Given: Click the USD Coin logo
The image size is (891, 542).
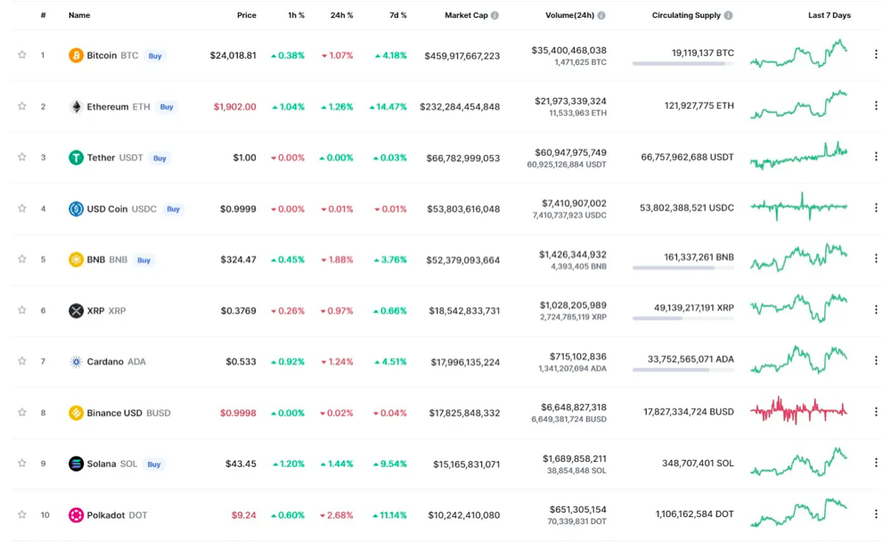Looking at the screenshot, I should (x=76, y=209).
